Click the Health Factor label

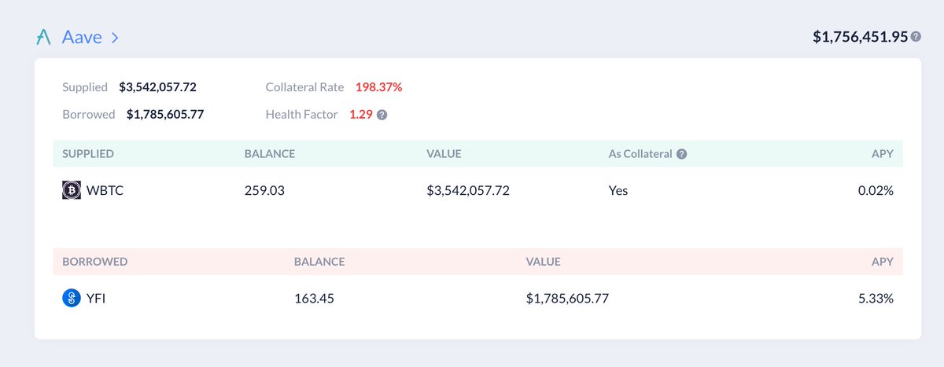coord(302,115)
